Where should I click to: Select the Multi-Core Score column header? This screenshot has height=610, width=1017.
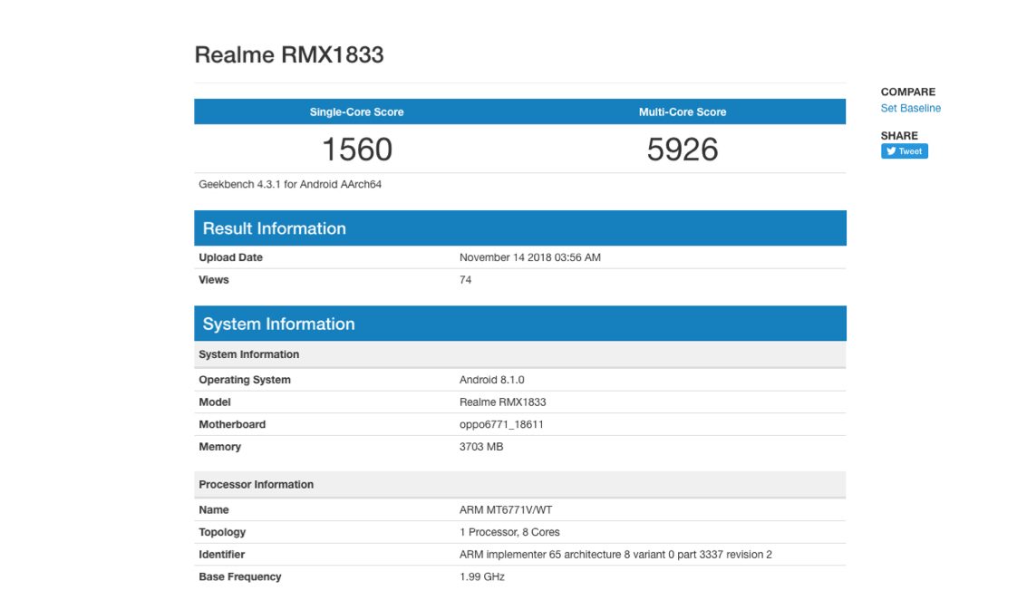682,112
